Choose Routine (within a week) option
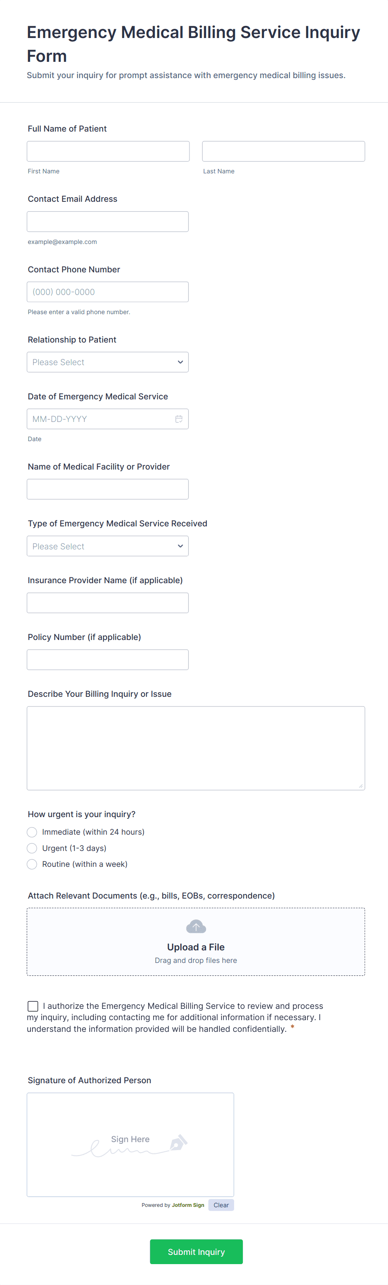The width and height of the screenshot is (388, 1285). [32, 864]
